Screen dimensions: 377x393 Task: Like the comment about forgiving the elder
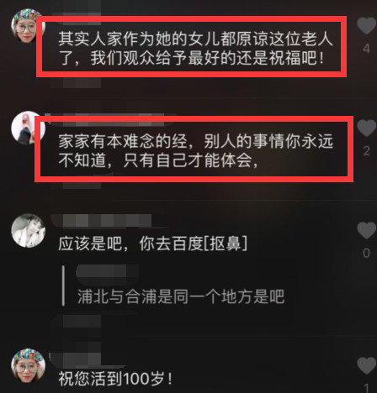366,26
